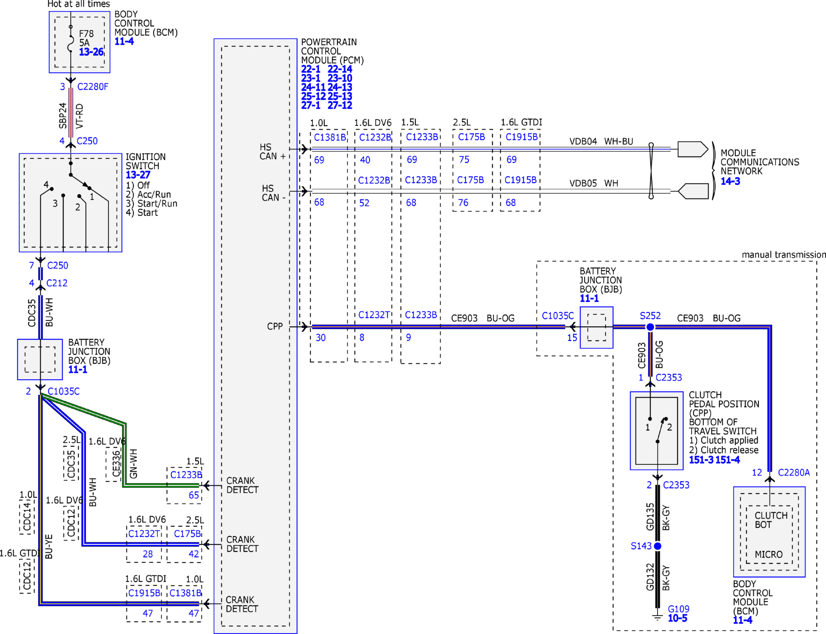The image size is (826, 634).
Task: Jump to PCM reference 27-1
Action: [x=311, y=105]
